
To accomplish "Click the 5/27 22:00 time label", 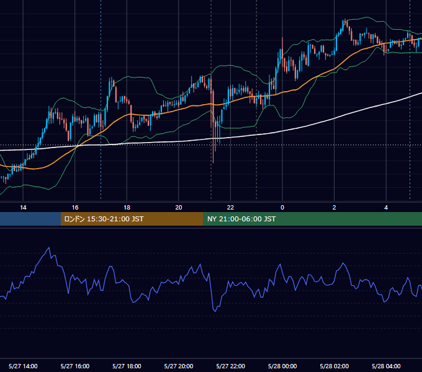I will pyautogui.click(x=231, y=366).
